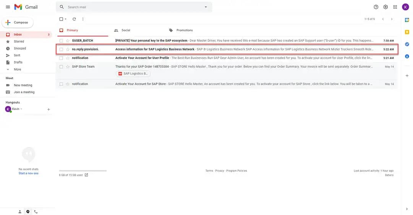
Task: Star the SAP Store Team email
Action: tap(68, 66)
